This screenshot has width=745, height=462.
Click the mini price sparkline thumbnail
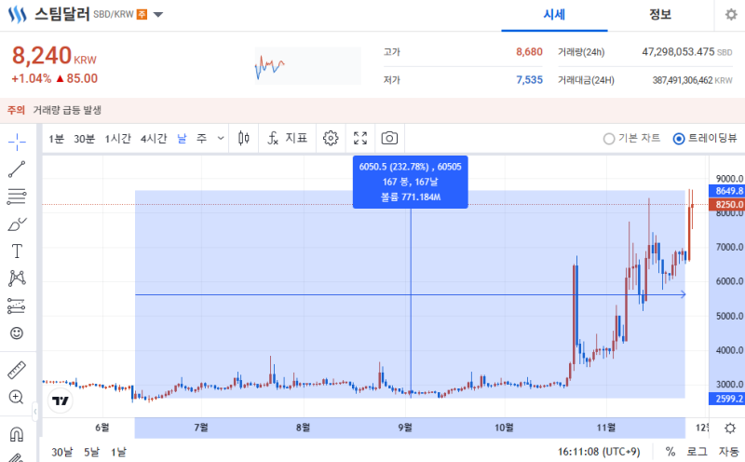pyautogui.click(x=308, y=66)
